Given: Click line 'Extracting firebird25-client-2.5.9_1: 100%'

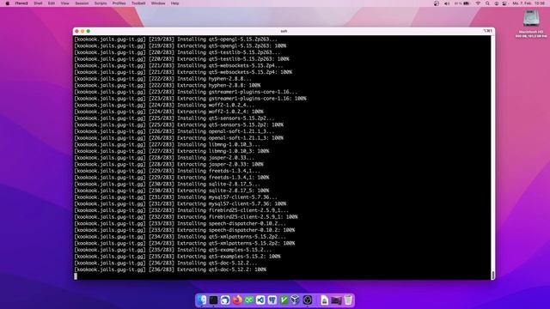Looking at the screenshot, I should point(237,217).
